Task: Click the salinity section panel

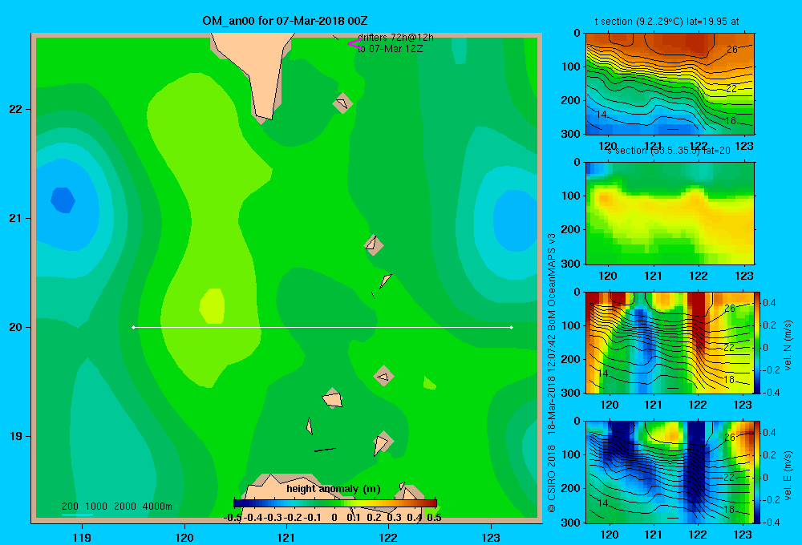Action: (670, 212)
